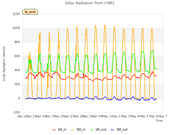Screen dimensions: 180x135
Task: Click the -200 y-axis tick label
Action: (x=17, y=112)
